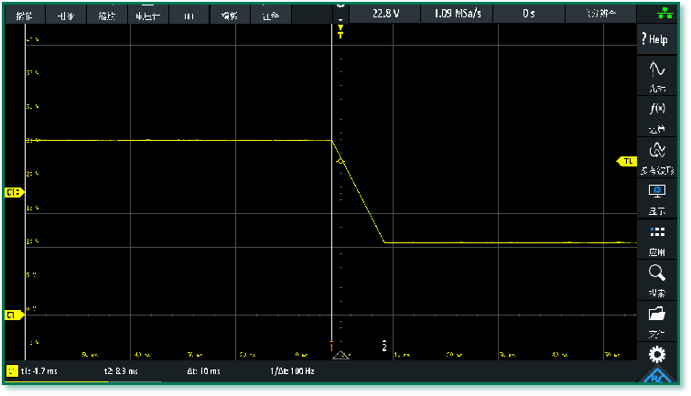The width and height of the screenshot is (691, 396).
Task: Open the file folder menu
Action: [x=656, y=318]
